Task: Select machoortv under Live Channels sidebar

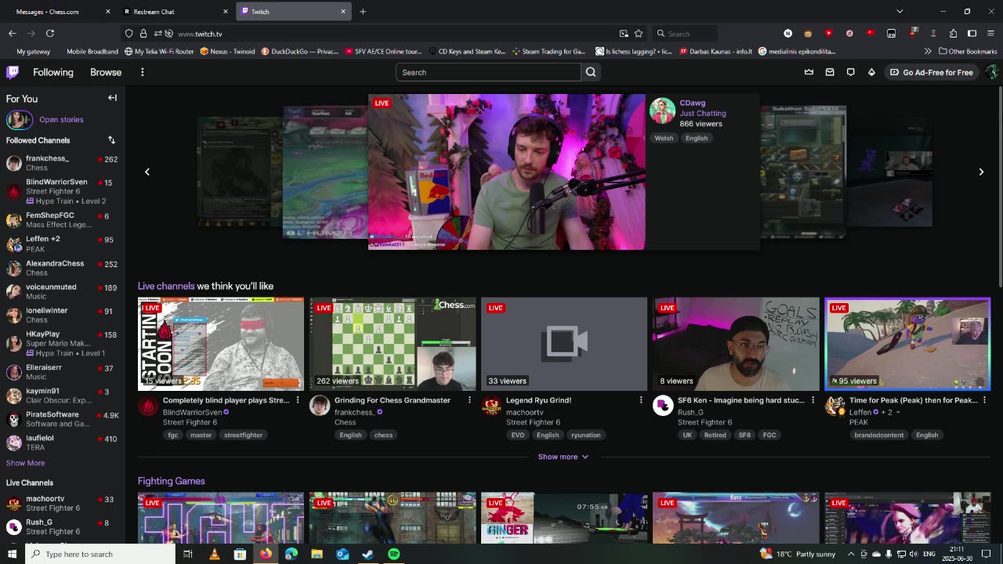Action: 62,503
